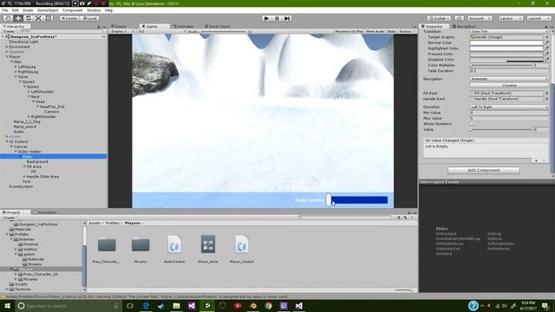Image resolution: width=555 pixels, height=312 pixels.
Task: Start Play mode
Action: (266, 18)
